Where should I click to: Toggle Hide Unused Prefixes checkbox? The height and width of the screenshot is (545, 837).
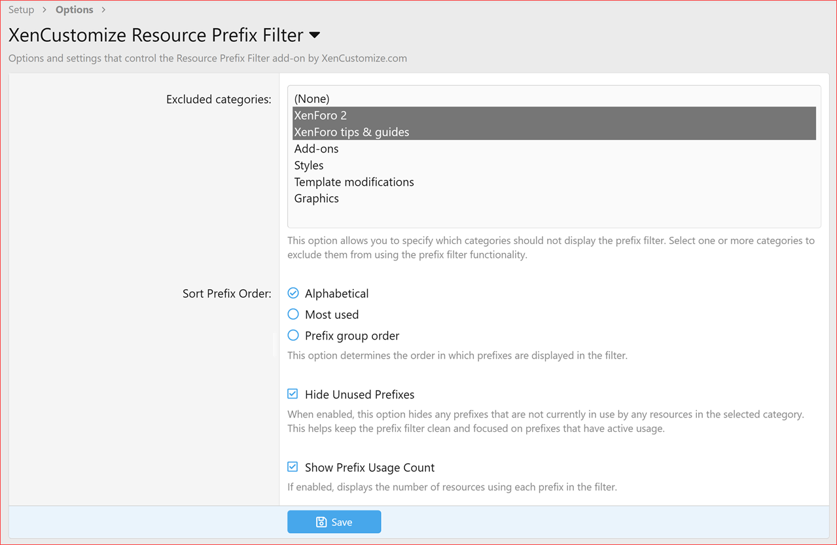pyautogui.click(x=293, y=394)
